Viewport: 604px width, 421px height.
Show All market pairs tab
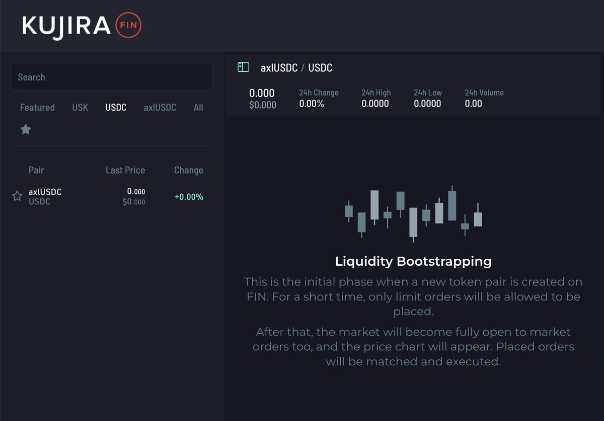point(198,108)
